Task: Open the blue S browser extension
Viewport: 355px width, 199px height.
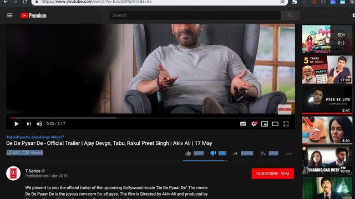Action: click(x=295, y=2)
